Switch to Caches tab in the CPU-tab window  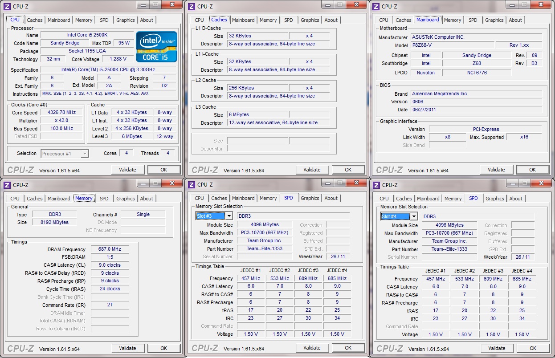35,20
